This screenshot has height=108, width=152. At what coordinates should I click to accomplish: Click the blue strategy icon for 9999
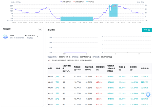coord(6,37)
